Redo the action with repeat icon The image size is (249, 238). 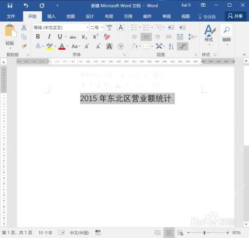click(x=42, y=6)
